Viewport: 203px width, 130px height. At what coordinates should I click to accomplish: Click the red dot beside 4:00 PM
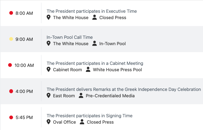pos(11,91)
